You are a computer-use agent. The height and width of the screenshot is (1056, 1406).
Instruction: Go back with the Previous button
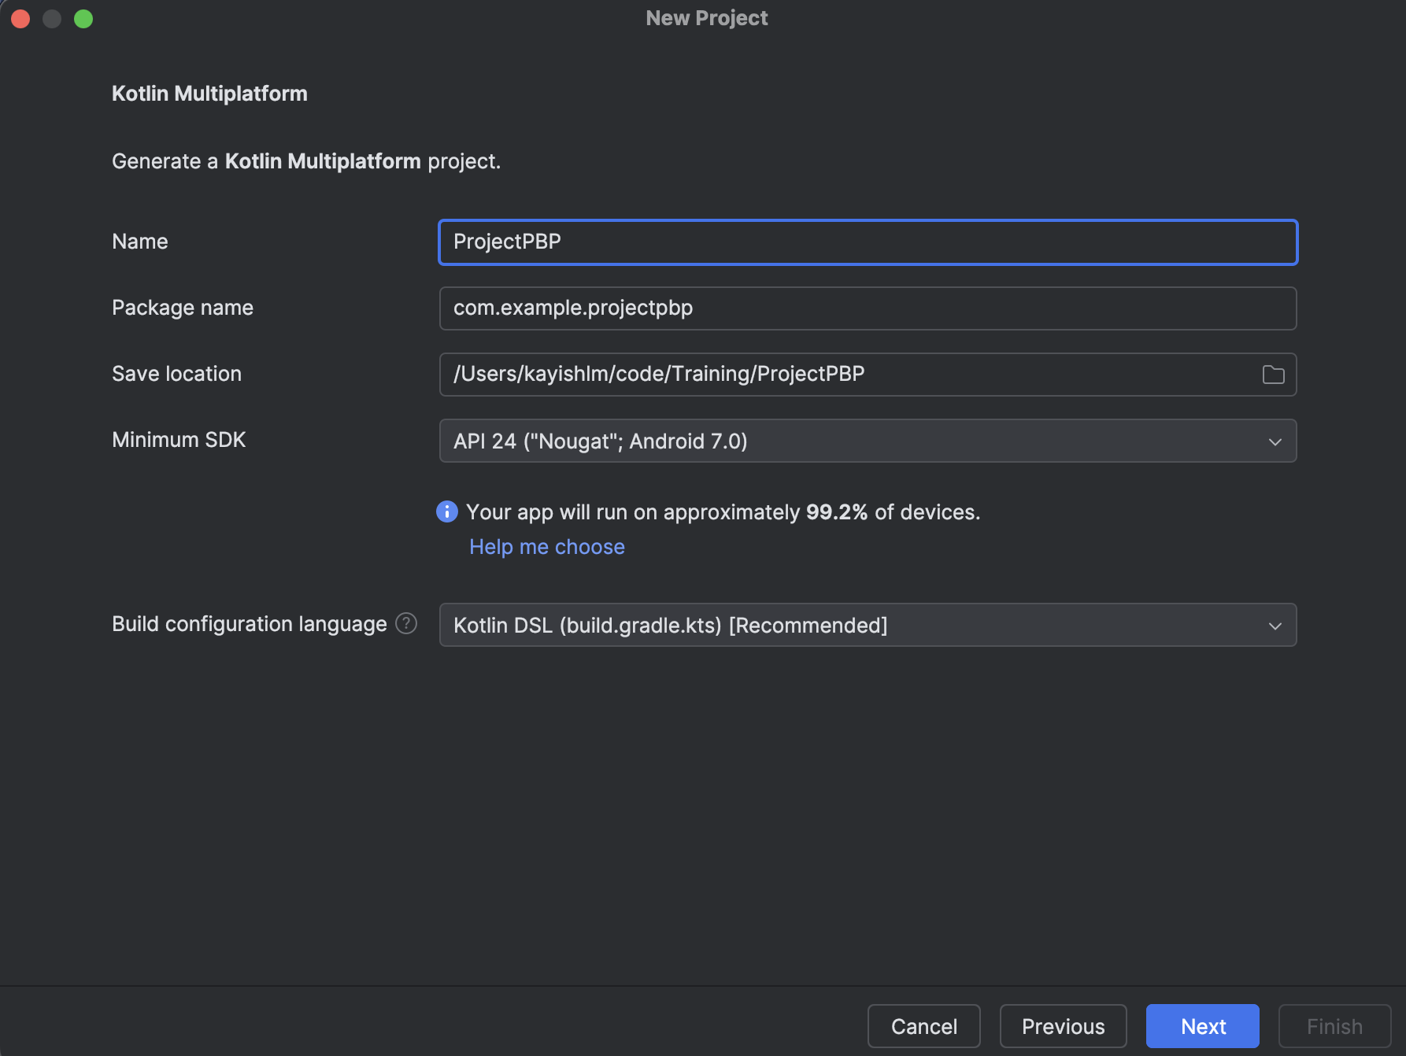pos(1063,1026)
